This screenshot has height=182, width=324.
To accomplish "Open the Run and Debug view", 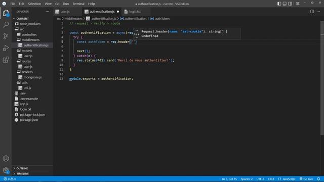I will [x=6, y=48].
